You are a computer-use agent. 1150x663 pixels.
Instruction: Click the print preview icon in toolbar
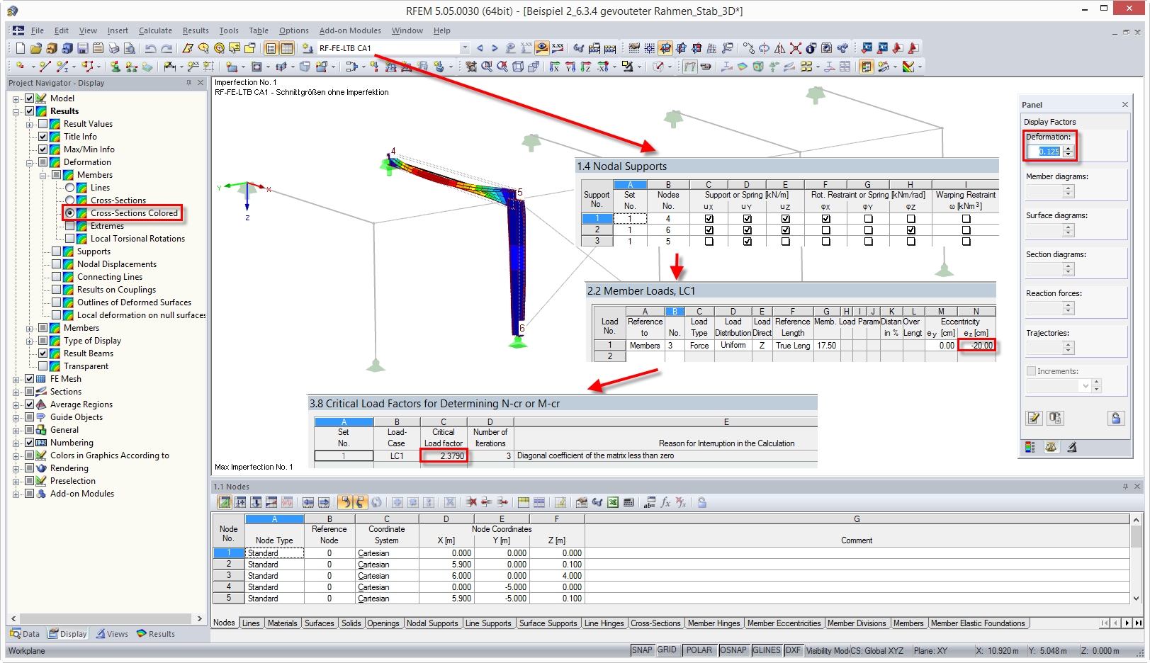(129, 48)
